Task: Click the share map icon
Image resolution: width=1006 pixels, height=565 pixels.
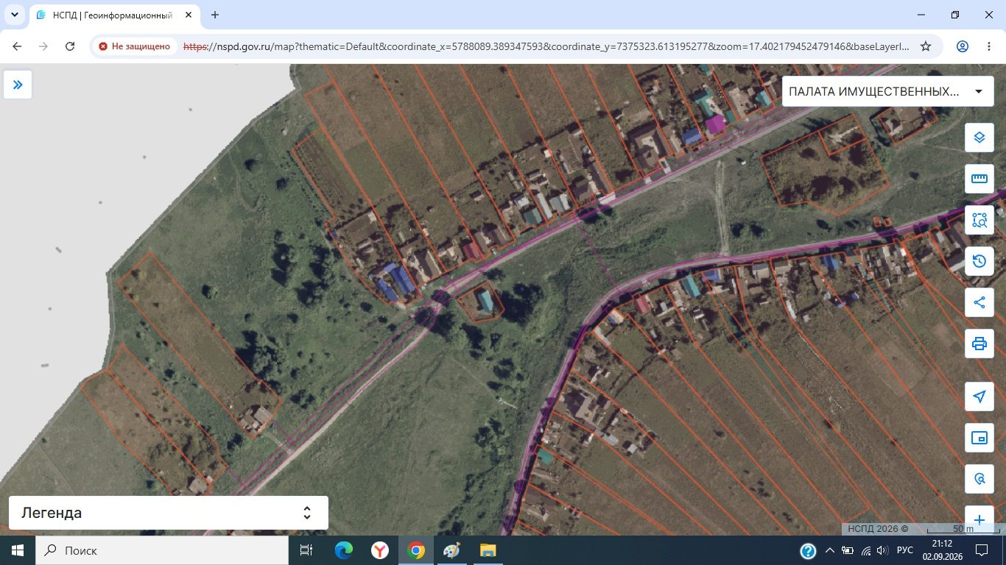Action: click(979, 302)
